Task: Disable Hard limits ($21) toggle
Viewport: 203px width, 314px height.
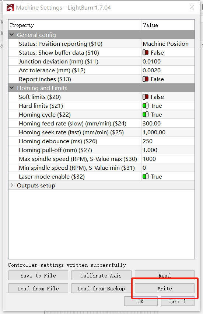Action: tap(146, 106)
